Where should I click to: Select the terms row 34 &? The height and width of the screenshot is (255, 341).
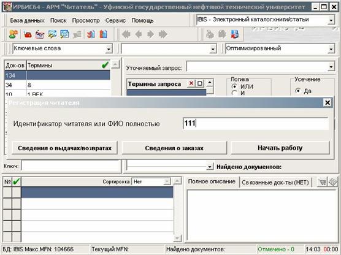point(57,85)
